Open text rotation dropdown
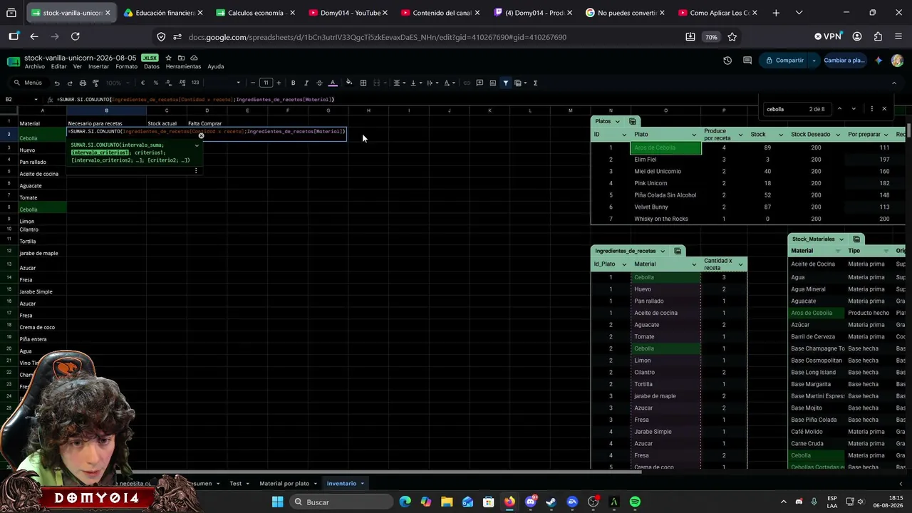 (x=449, y=83)
